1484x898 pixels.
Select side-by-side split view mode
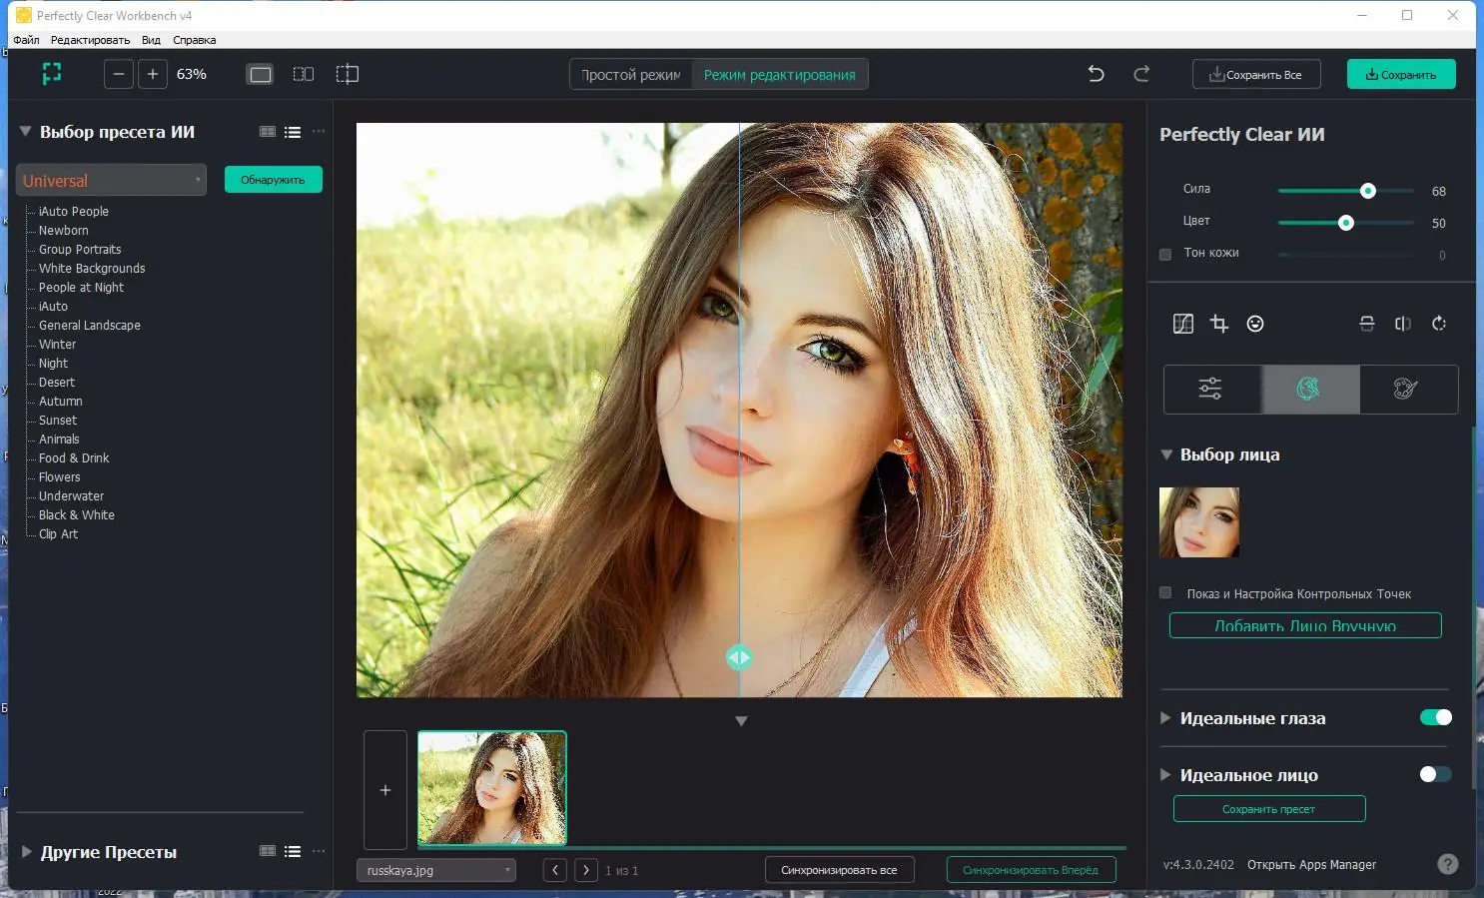304,74
